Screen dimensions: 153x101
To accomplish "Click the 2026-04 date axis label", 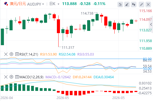I will coord(7,98).
